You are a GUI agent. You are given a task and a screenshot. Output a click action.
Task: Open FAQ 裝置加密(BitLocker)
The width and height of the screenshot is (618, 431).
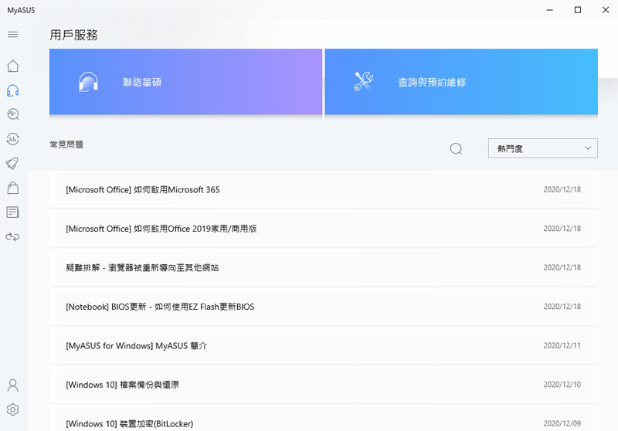(x=323, y=419)
